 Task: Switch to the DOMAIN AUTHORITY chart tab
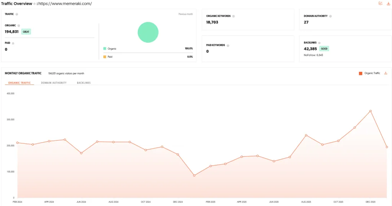(x=54, y=83)
